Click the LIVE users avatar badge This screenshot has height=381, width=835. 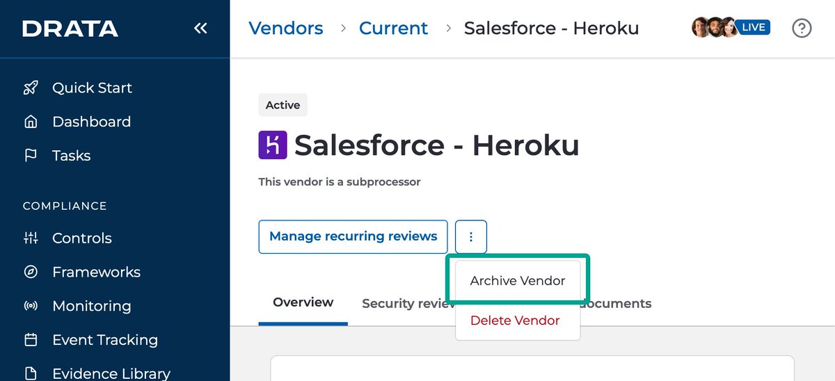[731, 28]
